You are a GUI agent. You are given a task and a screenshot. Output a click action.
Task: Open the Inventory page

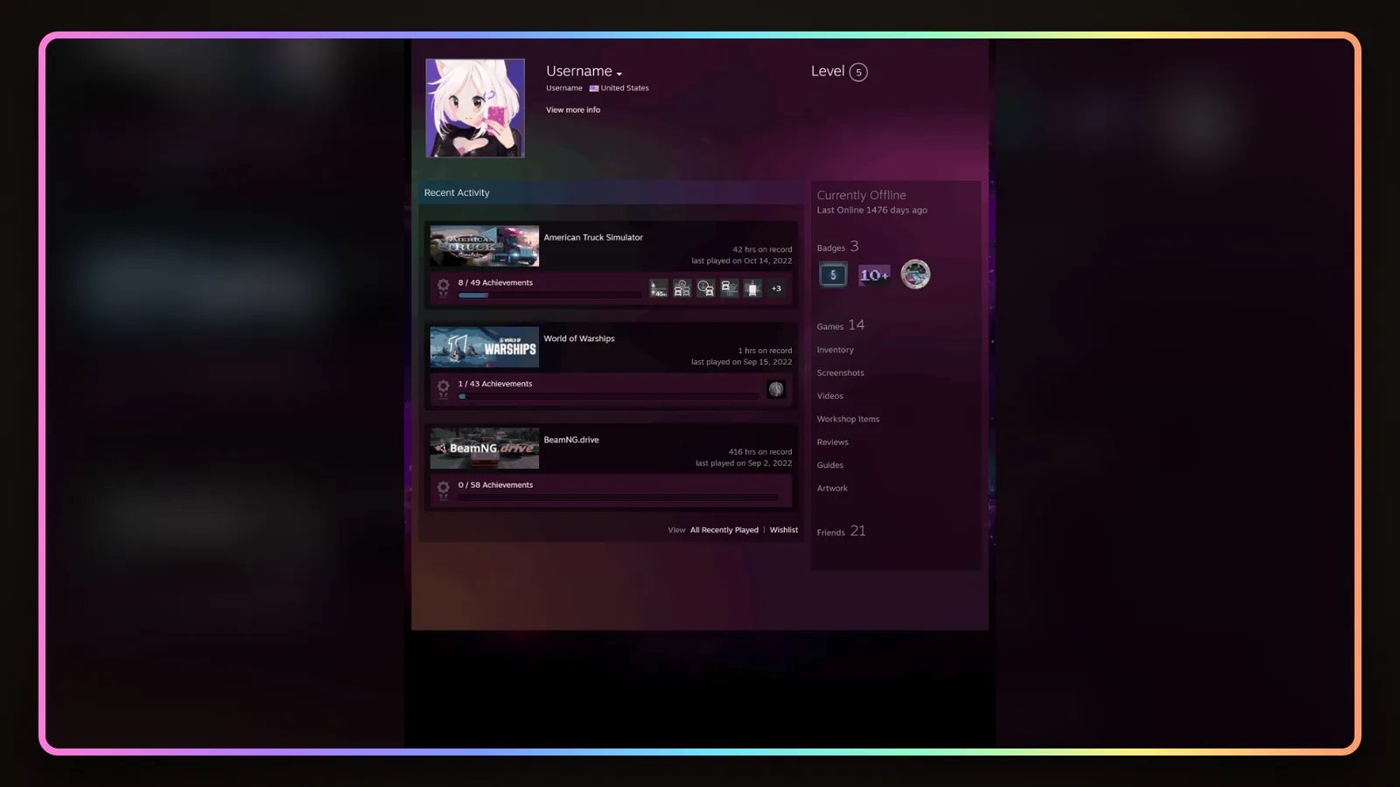coord(836,350)
